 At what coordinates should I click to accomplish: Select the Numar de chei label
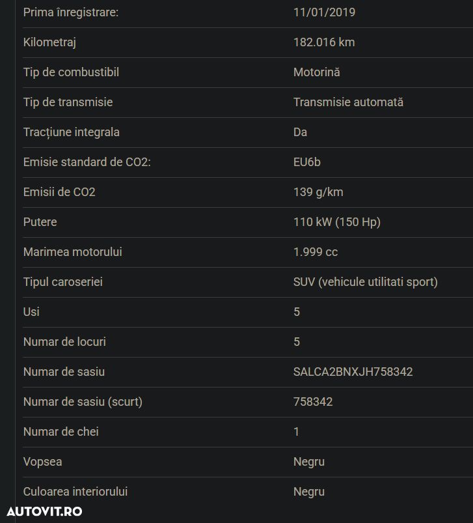[61, 432]
